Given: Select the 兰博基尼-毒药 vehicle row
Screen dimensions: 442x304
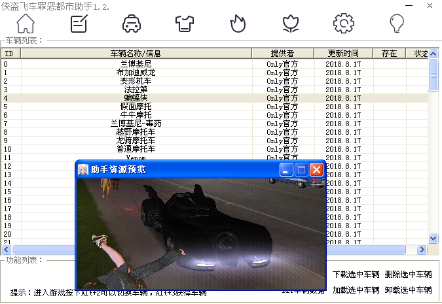Looking at the screenshot, I should [215, 124].
